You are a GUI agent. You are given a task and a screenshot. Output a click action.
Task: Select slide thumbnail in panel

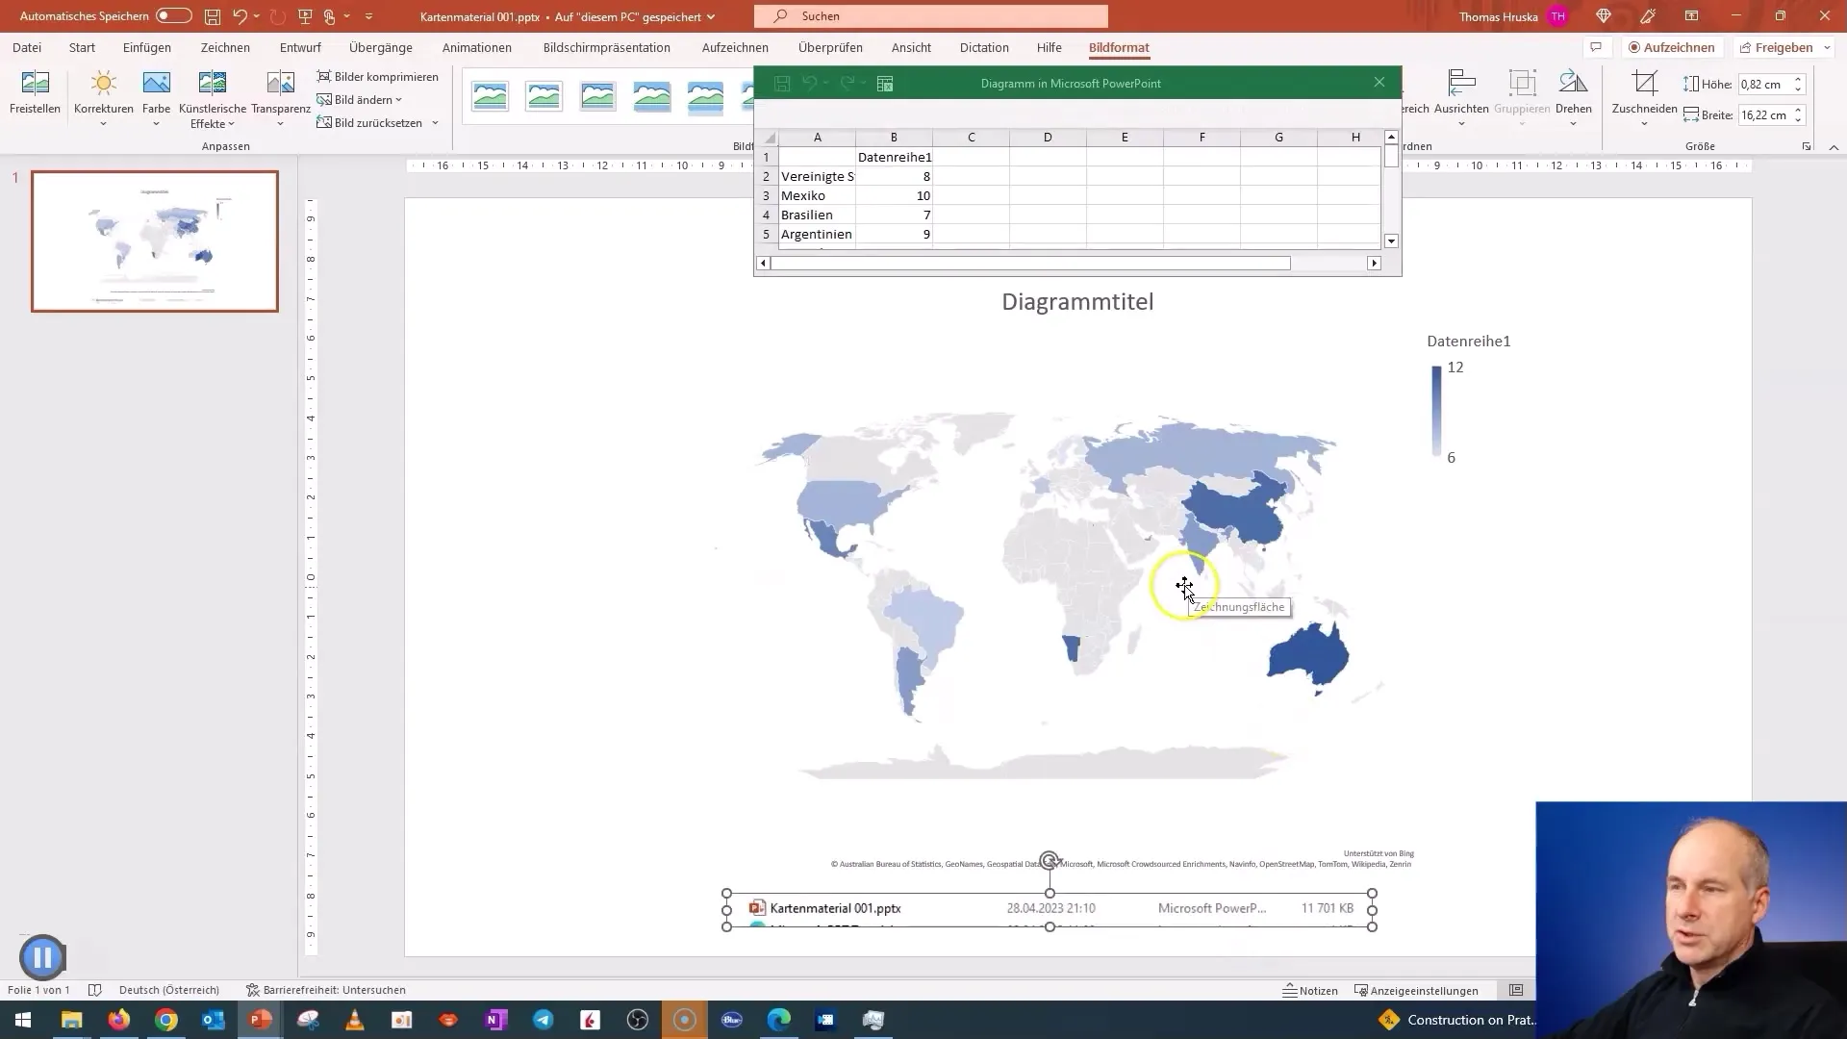click(155, 241)
